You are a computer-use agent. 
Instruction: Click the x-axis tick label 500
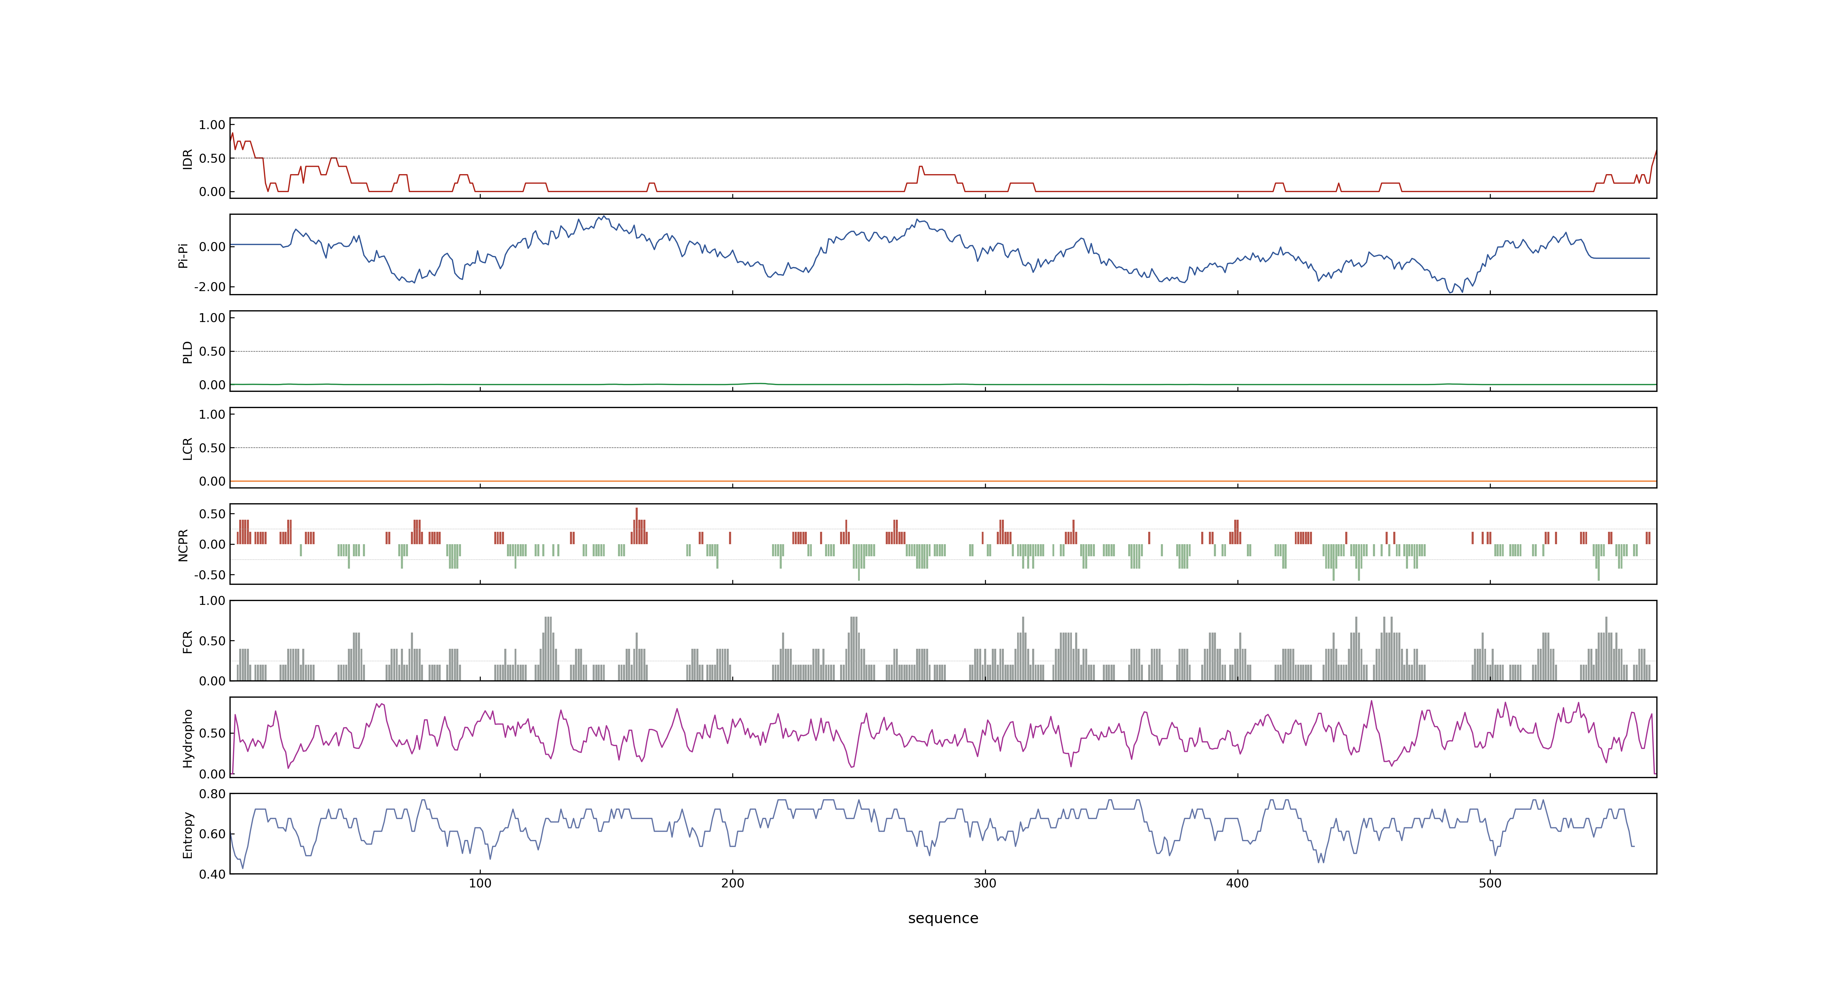1490,883
